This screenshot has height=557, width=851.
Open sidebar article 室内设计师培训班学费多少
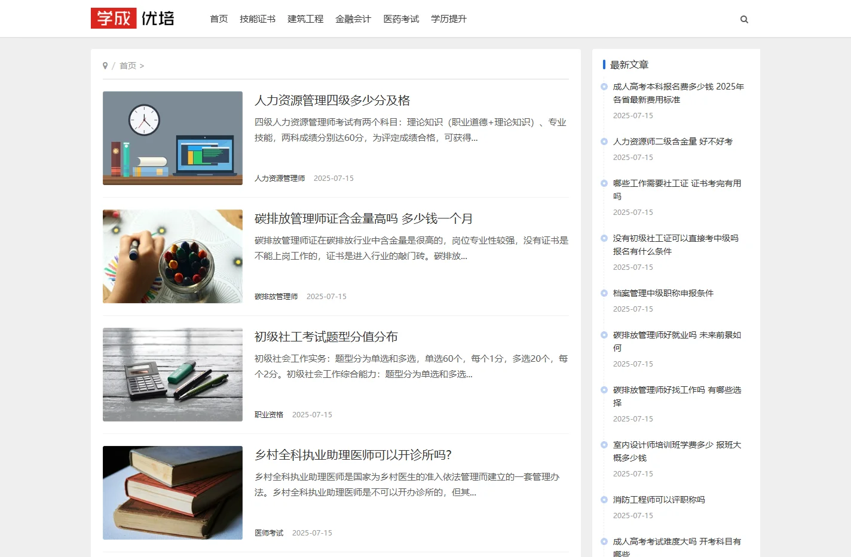coord(677,451)
